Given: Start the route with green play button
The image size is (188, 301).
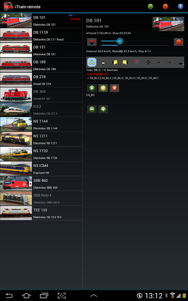Looking at the screenshot, I should 92,88.
